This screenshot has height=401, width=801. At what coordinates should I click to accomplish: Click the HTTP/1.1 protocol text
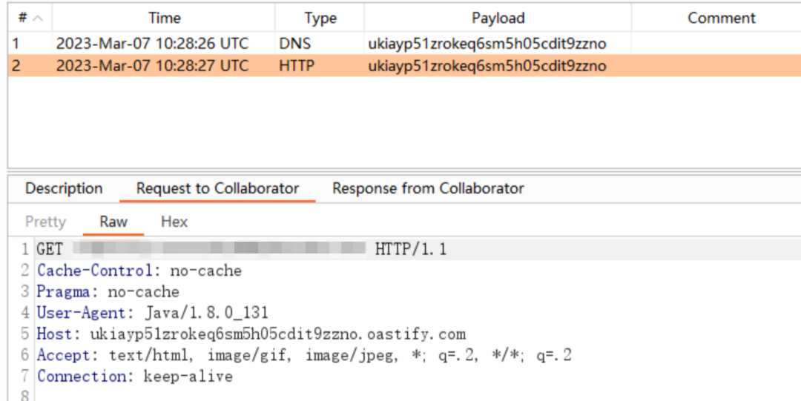point(411,249)
